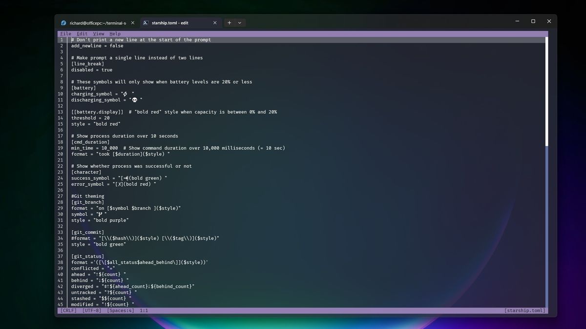Image resolution: width=586 pixels, height=329 pixels.
Task: Open a new tab with the plus button
Action: click(x=229, y=22)
